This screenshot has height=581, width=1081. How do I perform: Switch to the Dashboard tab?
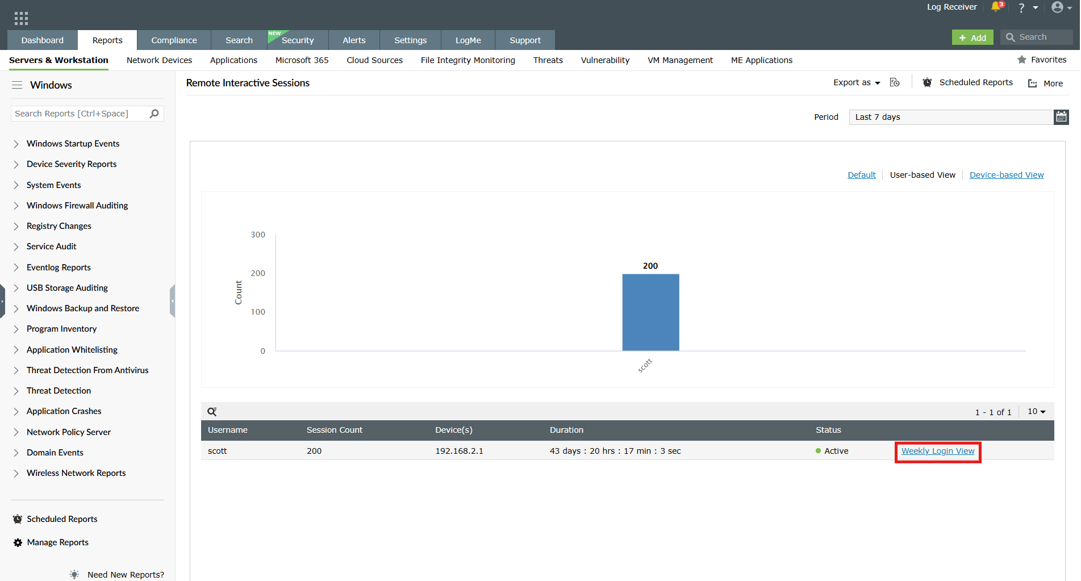tap(43, 40)
